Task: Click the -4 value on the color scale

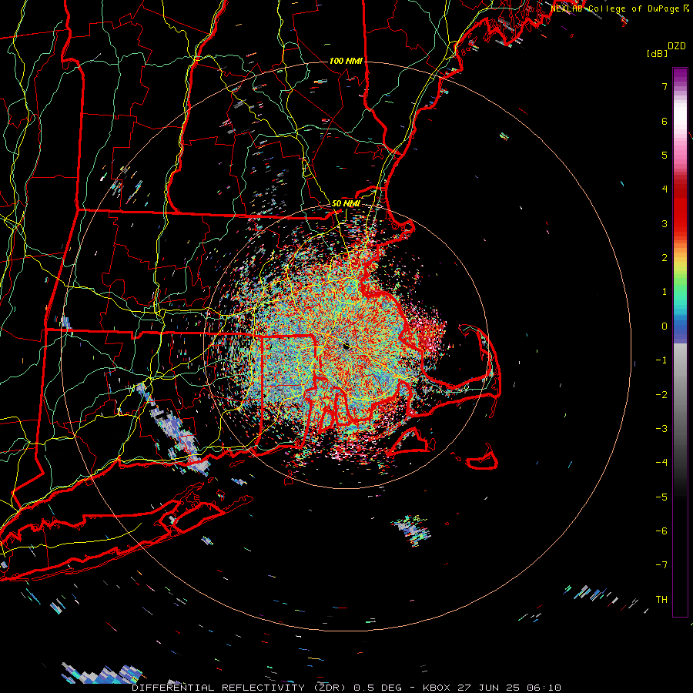Action: 661,463
